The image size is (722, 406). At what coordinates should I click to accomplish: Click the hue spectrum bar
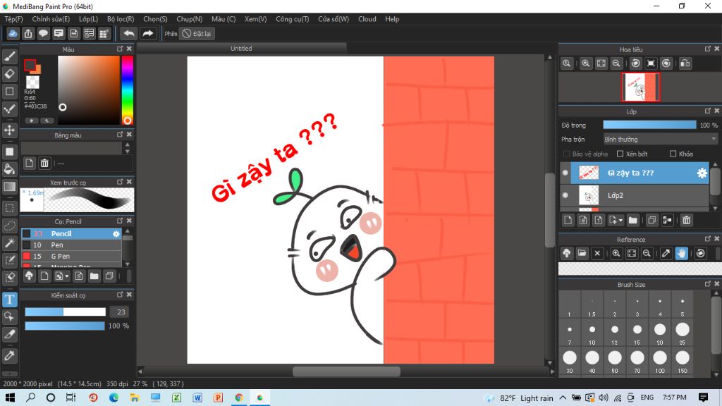click(127, 90)
